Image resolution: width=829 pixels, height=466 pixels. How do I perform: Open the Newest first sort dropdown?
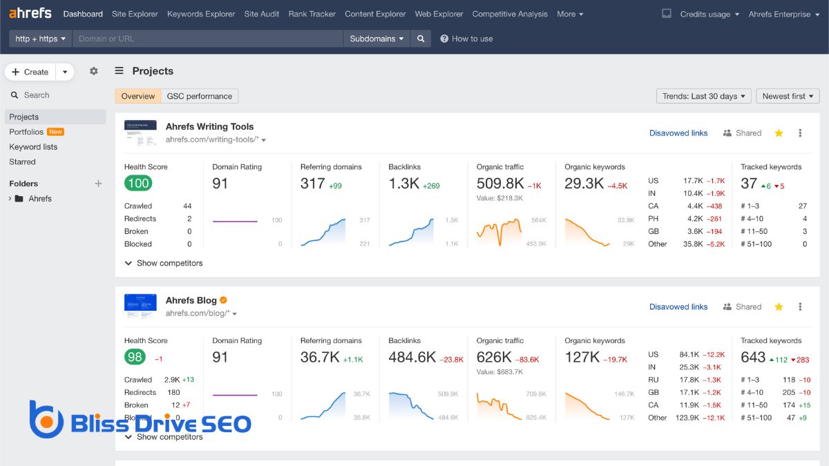[x=788, y=96]
